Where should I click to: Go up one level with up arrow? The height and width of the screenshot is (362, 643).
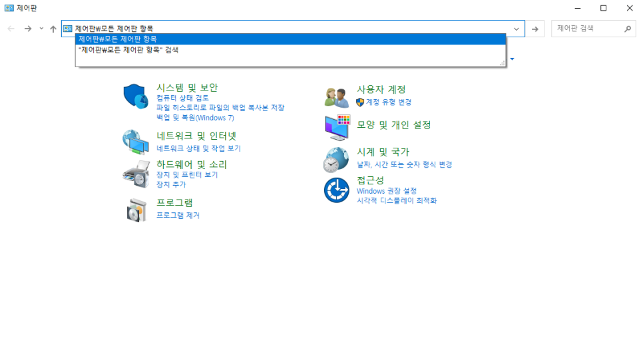click(x=53, y=29)
